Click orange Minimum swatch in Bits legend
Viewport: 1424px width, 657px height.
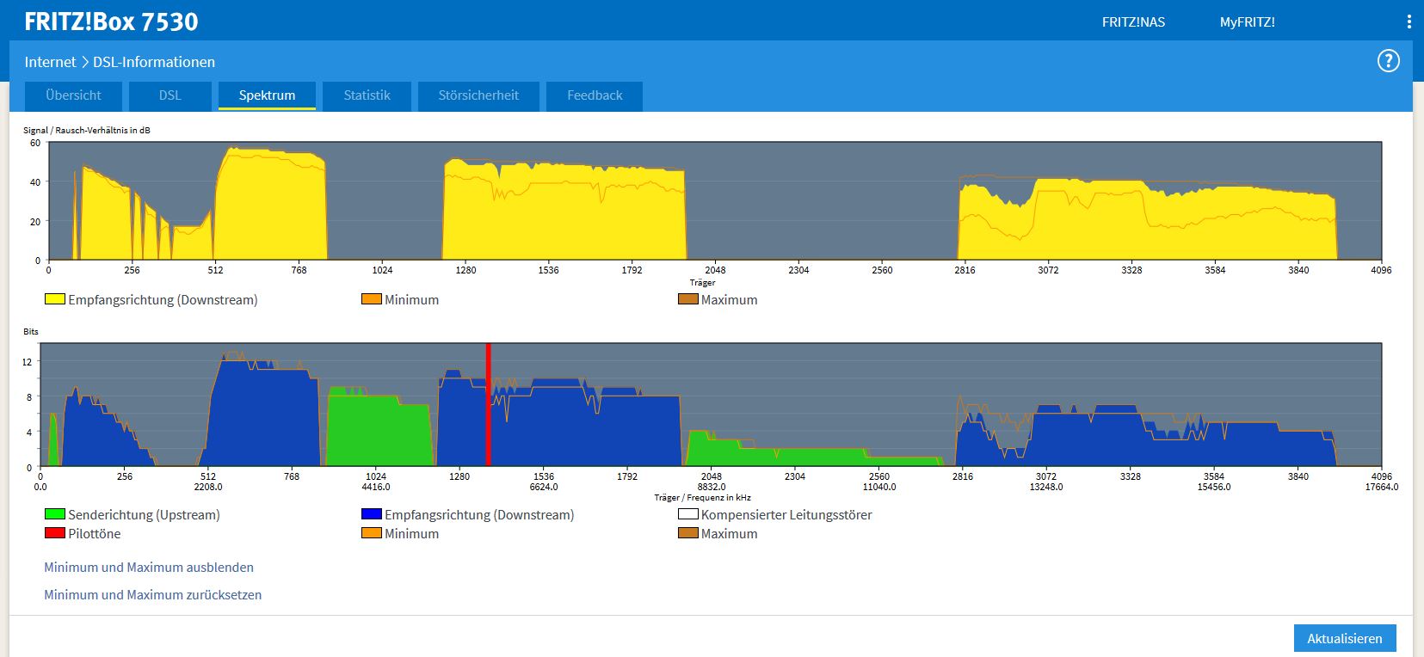point(372,533)
